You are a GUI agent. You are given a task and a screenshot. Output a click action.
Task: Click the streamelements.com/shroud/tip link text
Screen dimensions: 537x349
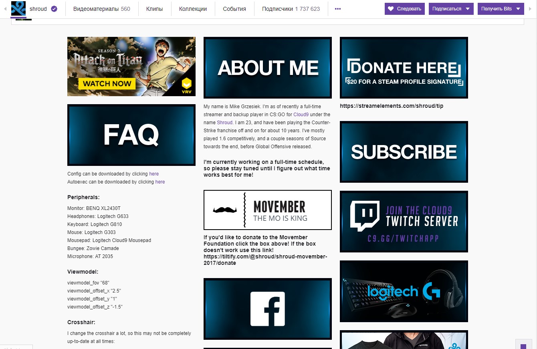(392, 106)
